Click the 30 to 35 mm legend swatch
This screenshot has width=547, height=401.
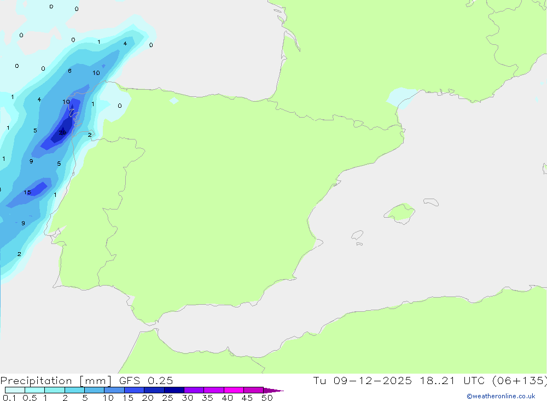click(194, 390)
